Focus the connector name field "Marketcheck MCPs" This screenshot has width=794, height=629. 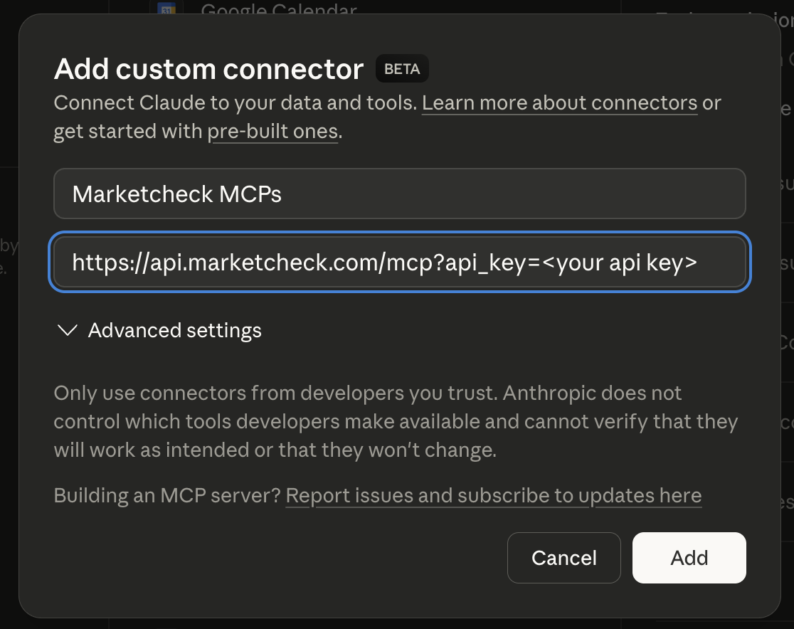pyautogui.click(x=399, y=194)
